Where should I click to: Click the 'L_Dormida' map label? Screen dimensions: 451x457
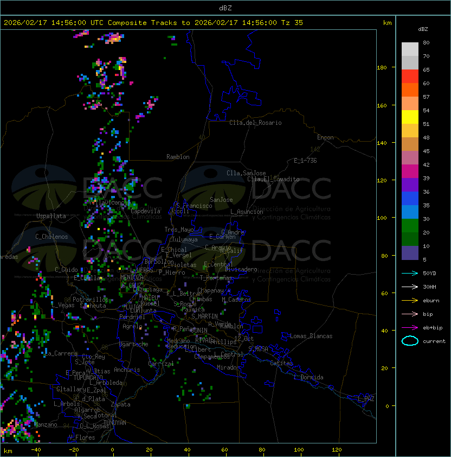[x=308, y=377]
